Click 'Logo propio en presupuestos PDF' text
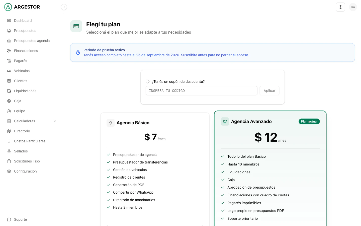Viewport: 361px width, 226px height. [x=256, y=211]
